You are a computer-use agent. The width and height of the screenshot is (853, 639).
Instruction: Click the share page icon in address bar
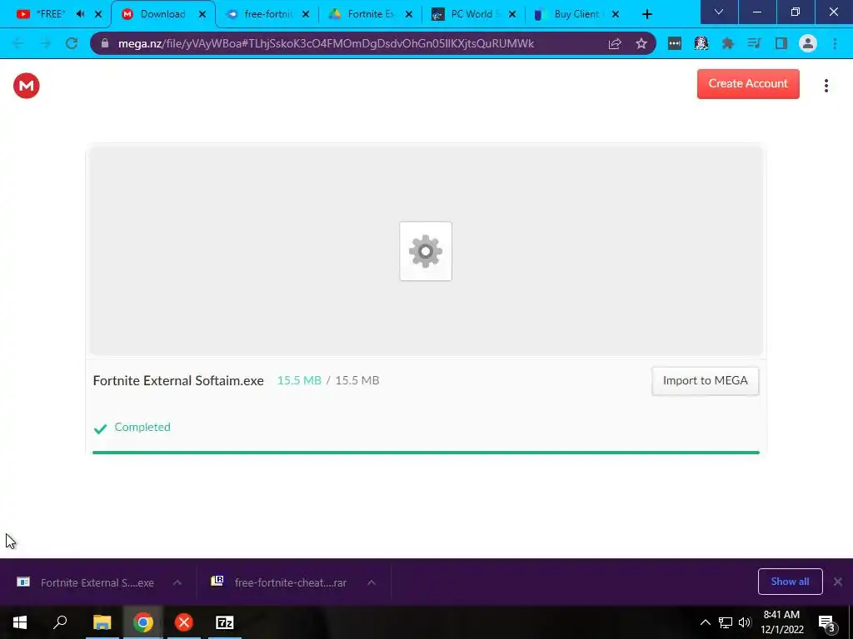615,43
